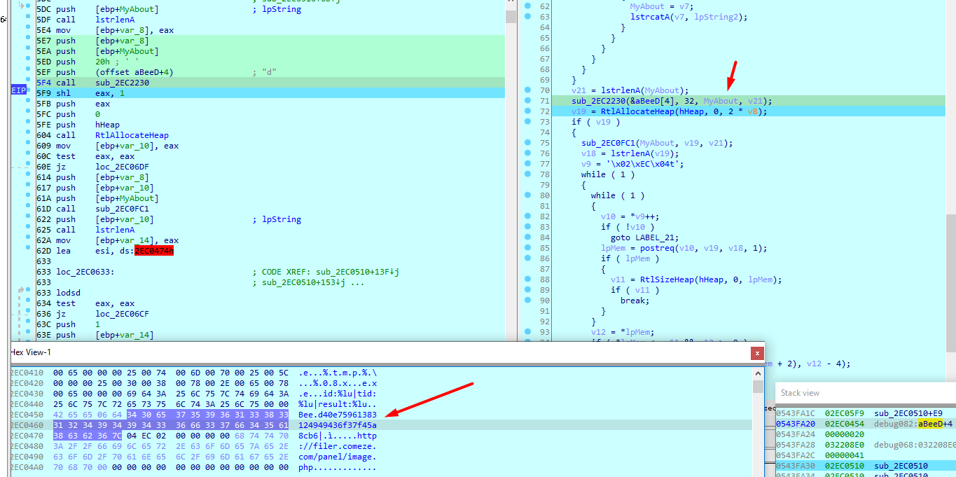The height and width of the screenshot is (477, 956).
Task: Toggle breakpoint dot on pseudocode line 93
Action: pyautogui.click(x=527, y=332)
